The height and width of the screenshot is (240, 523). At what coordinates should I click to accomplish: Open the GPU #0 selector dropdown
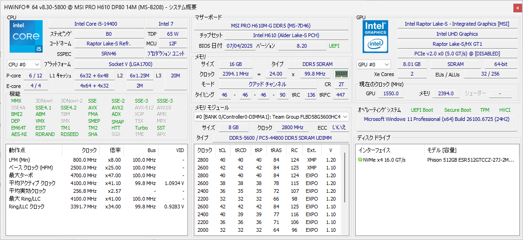[x=374, y=65]
